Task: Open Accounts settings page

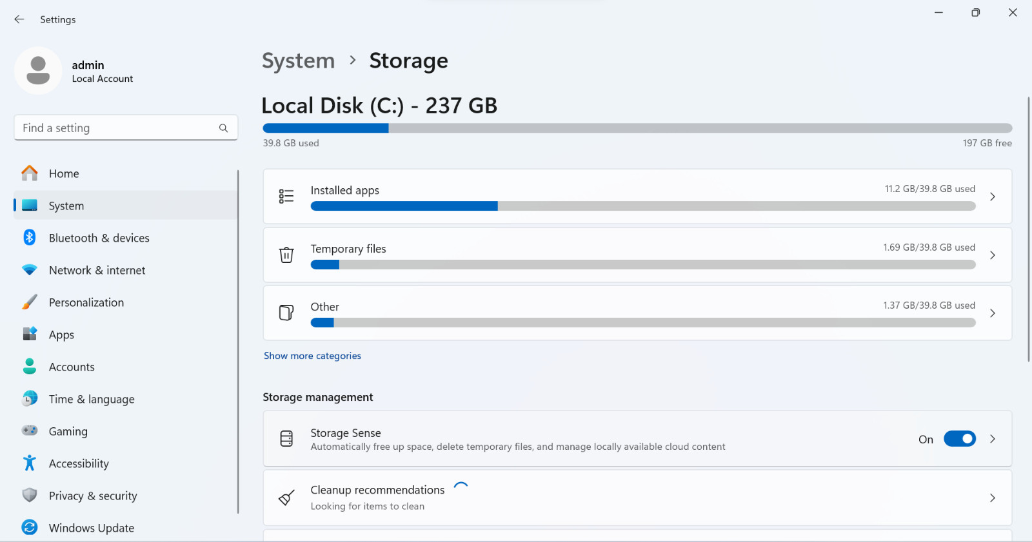Action: [x=126, y=367]
